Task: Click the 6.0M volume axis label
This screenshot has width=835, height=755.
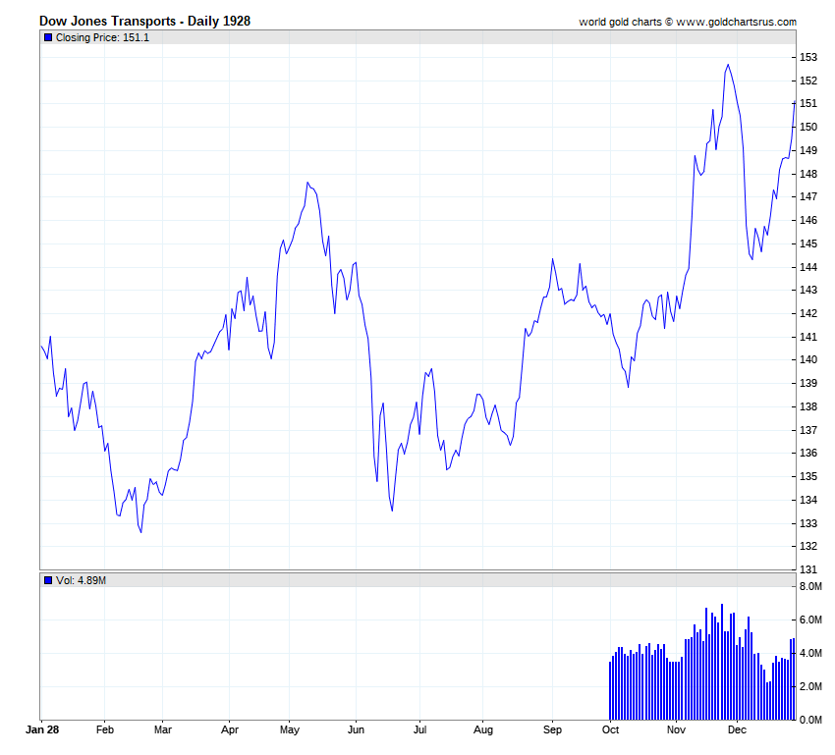Action: point(810,620)
